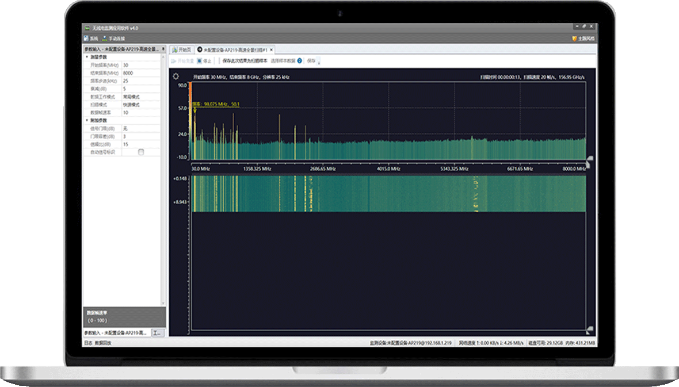Save this result as scan sample

pos(245,61)
